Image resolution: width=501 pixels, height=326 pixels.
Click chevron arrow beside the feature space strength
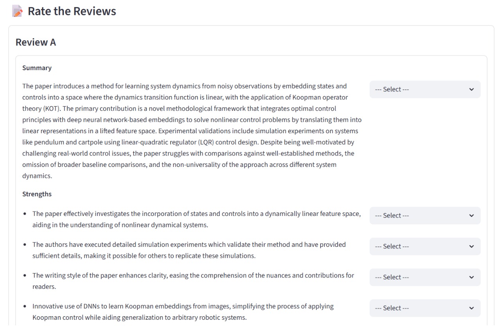pos(471,216)
